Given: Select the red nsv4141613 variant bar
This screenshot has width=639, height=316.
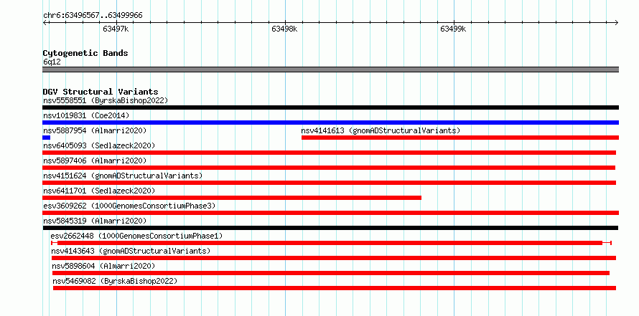Looking at the screenshot, I should (460, 138).
